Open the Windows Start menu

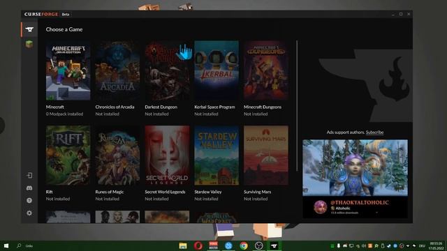6,245
